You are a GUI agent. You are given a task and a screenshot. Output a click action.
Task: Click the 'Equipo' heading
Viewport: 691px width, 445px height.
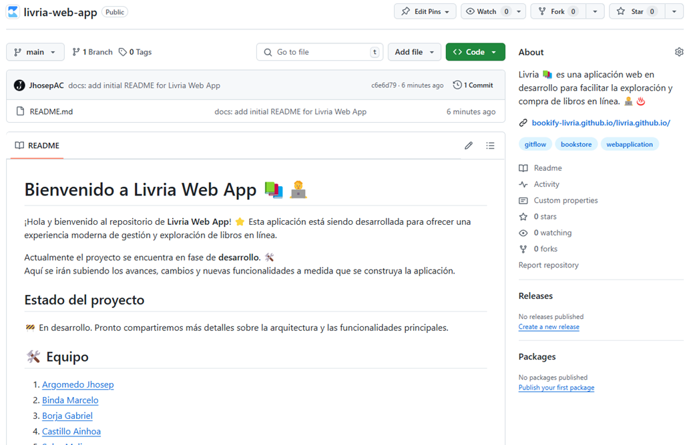[67, 357]
